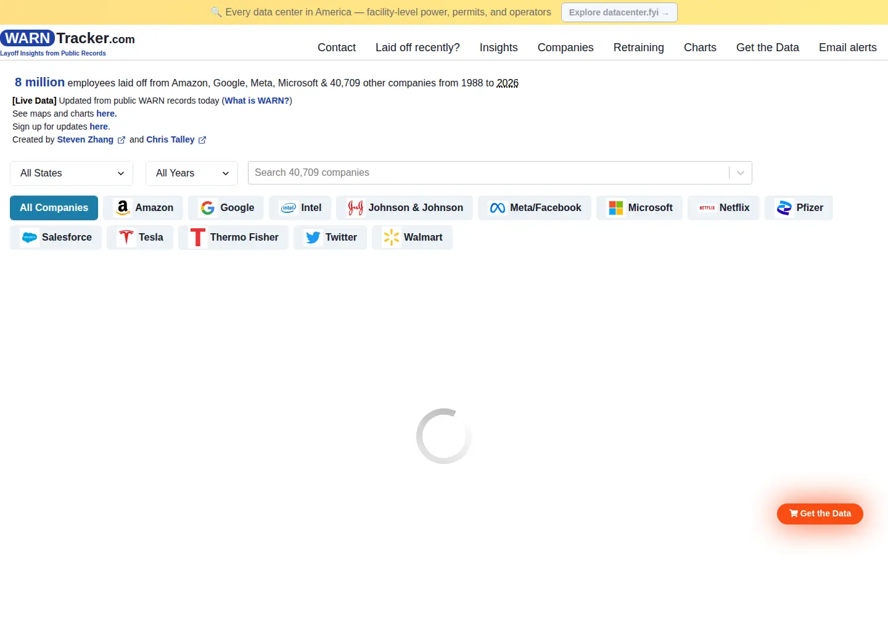The width and height of the screenshot is (888, 617).
Task: Select the All Companies button
Action: click(x=54, y=208)
